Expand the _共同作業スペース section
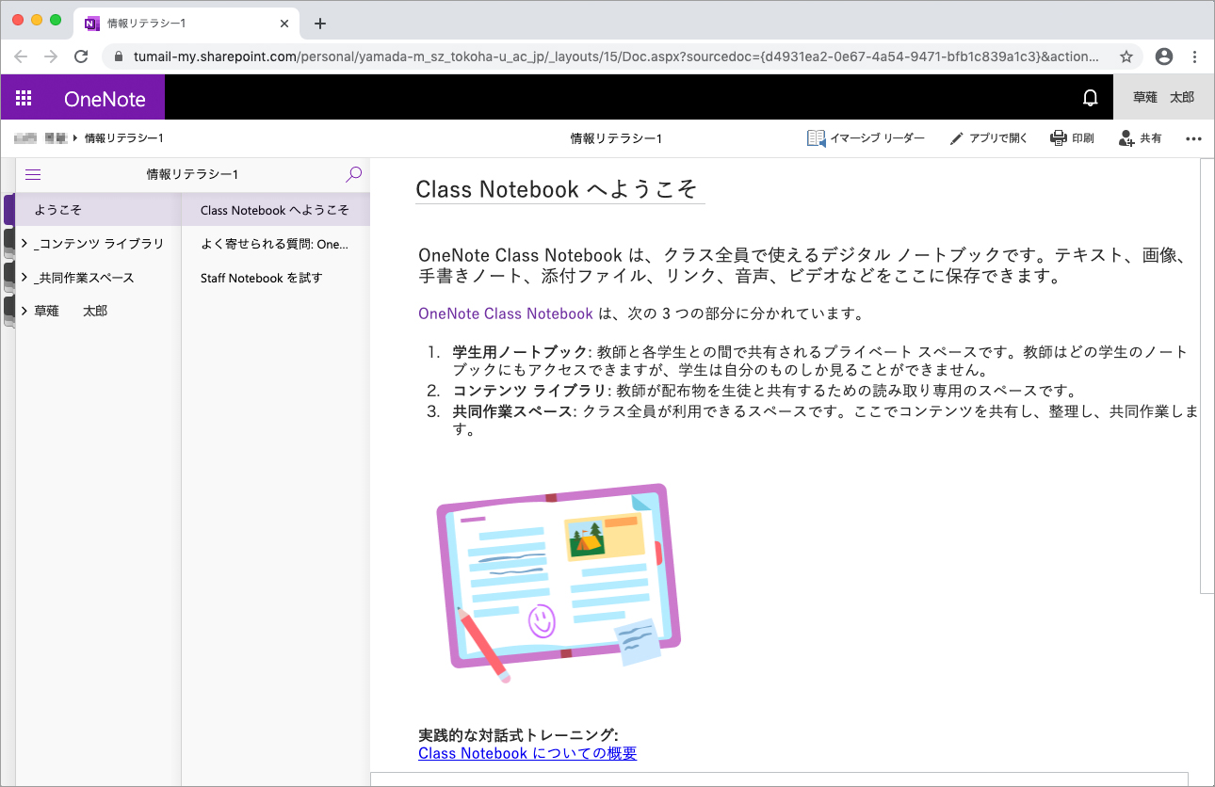Image resolution: width=1215 pixels, height=787 pixels. pos(24,278)
